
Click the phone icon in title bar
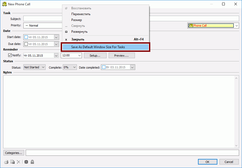point(4,4)
